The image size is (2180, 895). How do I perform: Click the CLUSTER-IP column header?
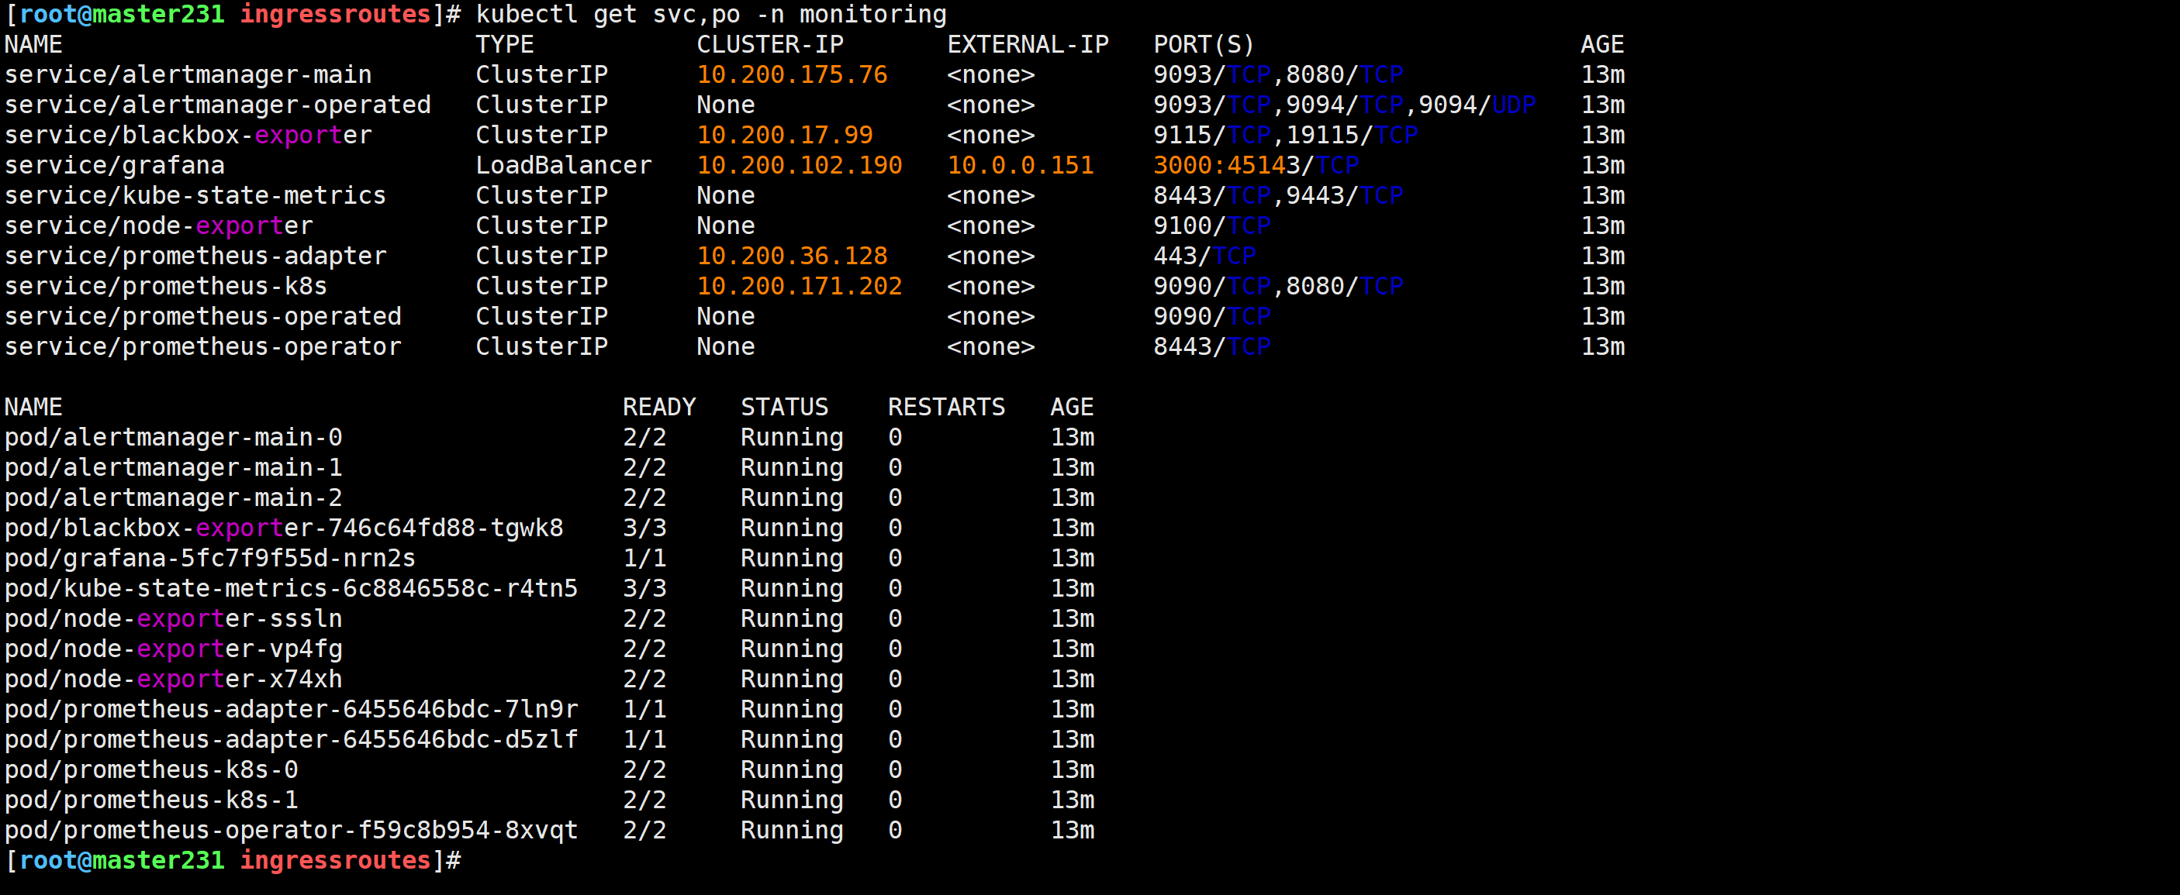click(x=769, y=44)
